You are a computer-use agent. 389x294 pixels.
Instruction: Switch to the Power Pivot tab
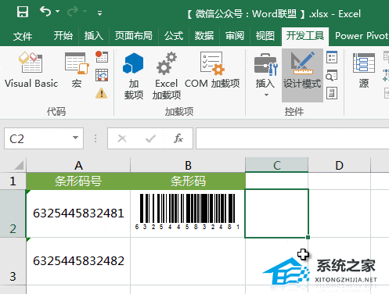pos(362,36)
